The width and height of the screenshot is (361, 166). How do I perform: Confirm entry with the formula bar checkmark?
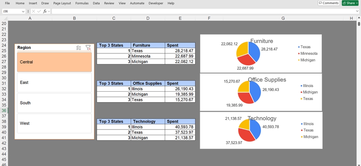(x=39, y=11)
